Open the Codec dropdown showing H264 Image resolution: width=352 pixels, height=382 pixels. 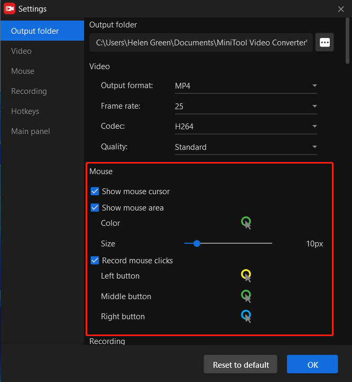tap(246, 127)
